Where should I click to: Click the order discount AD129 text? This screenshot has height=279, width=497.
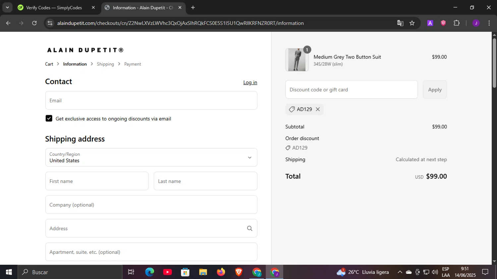pyautogui.click(x=300, y=148)
